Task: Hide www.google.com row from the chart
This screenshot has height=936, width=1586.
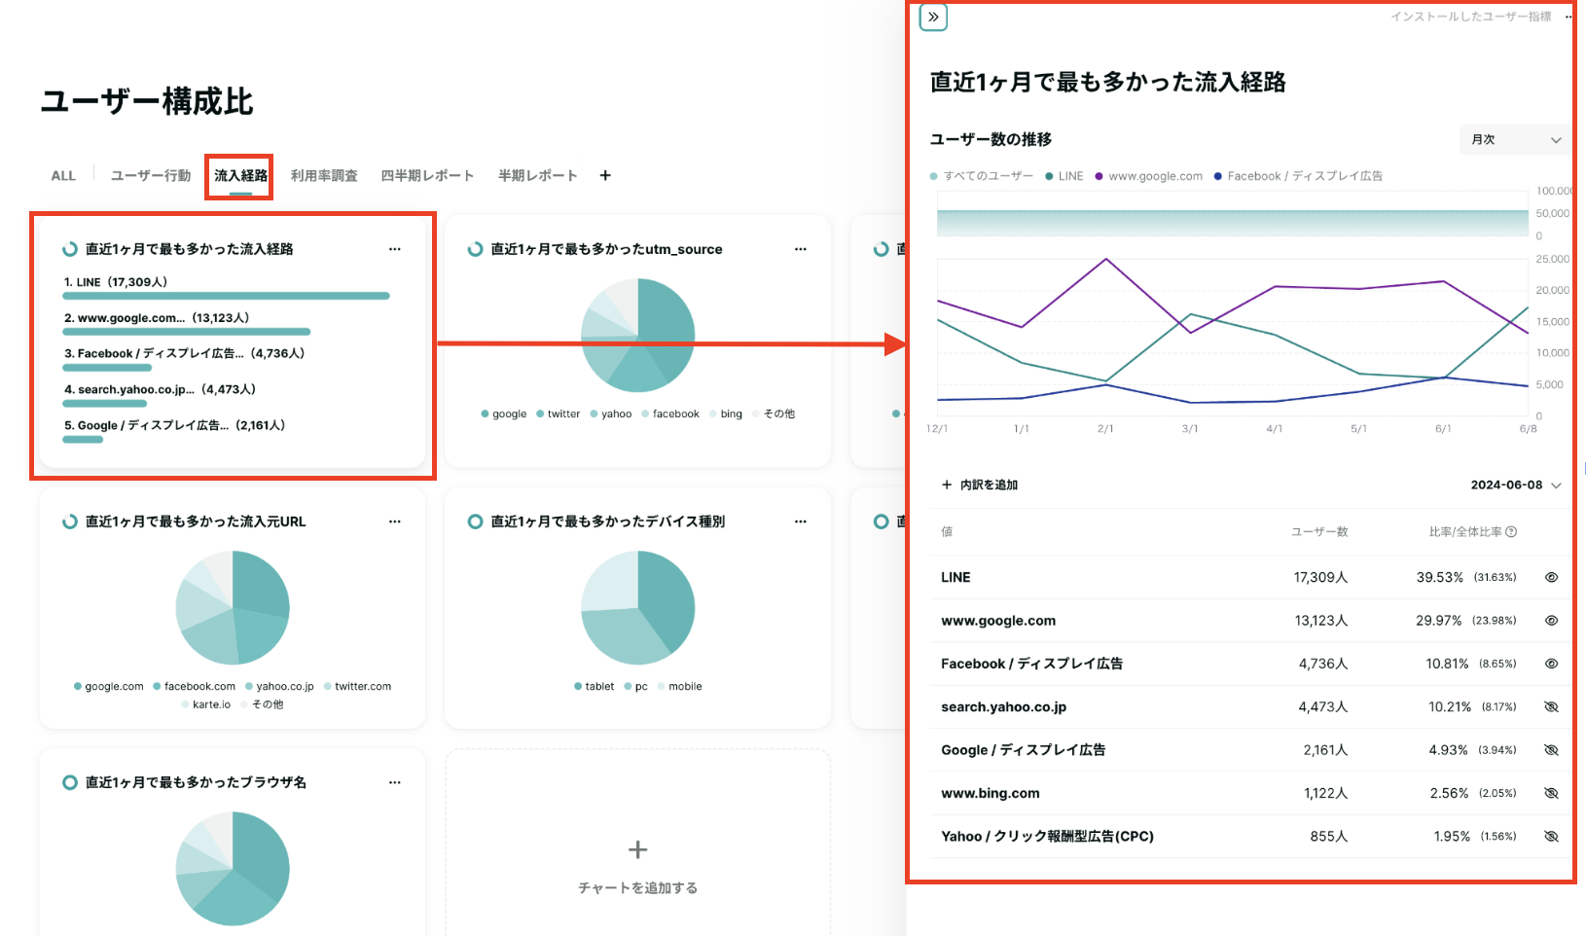Action: pyautogui.click(x=1552, y=620)
